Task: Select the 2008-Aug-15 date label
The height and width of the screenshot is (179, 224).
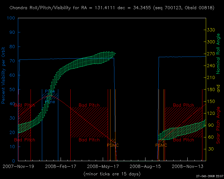Action: 145,166
